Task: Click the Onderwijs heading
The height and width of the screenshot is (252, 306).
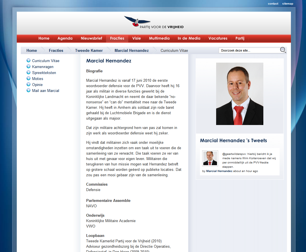Action: point(95,216)
